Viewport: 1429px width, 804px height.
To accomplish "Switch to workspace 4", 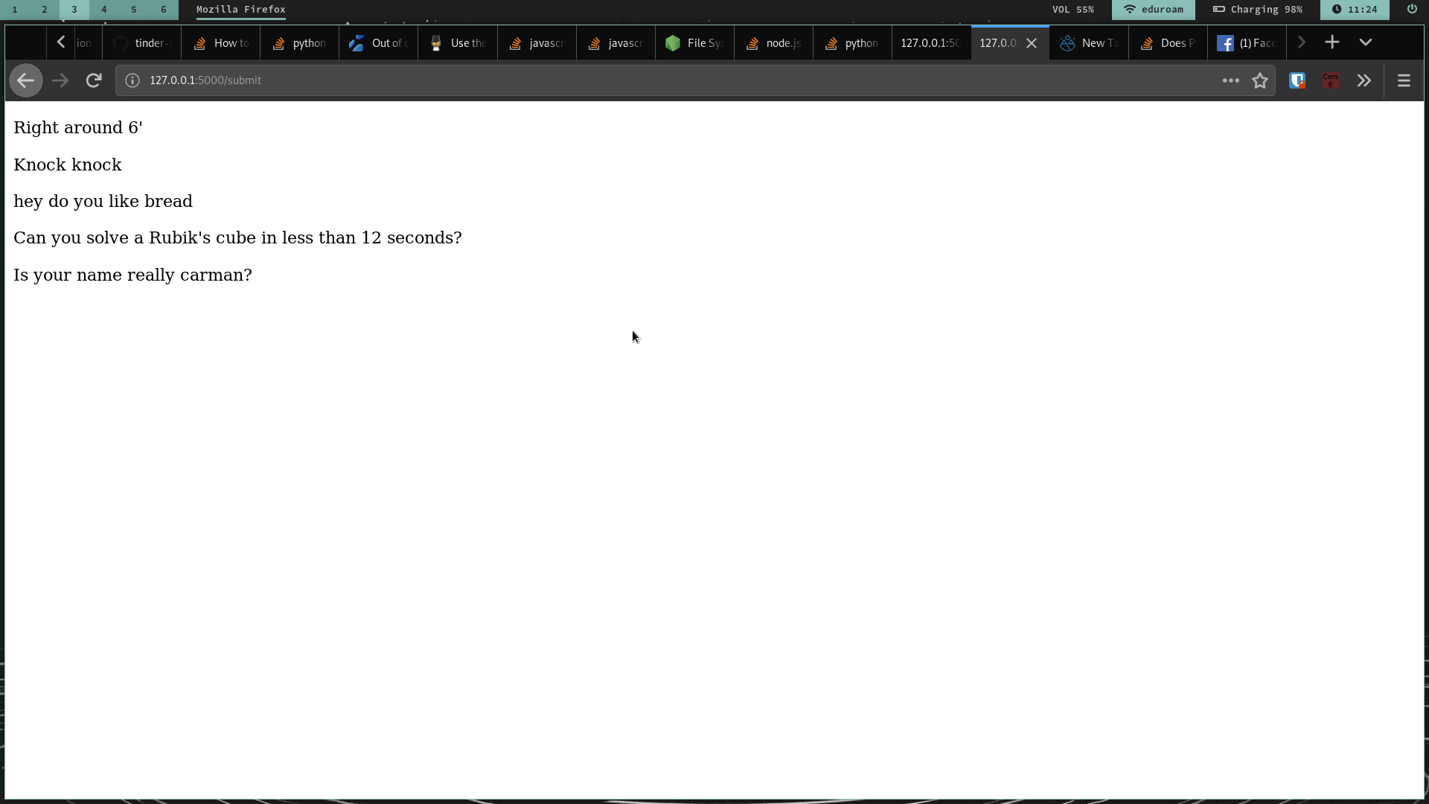I will (103, 10).
